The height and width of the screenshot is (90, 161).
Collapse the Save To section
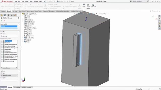tap(19, 32)
